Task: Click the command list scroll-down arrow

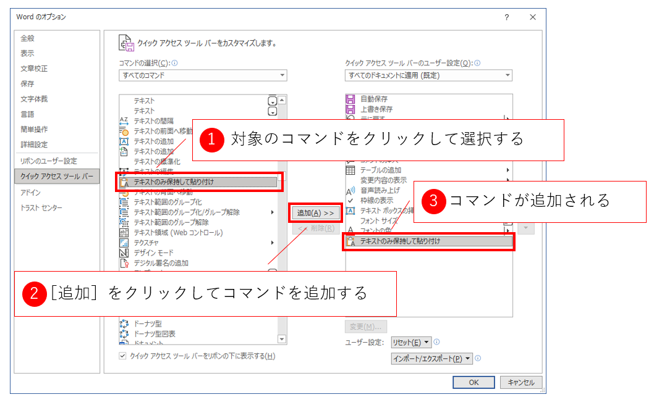Action: tap(282, 339)
